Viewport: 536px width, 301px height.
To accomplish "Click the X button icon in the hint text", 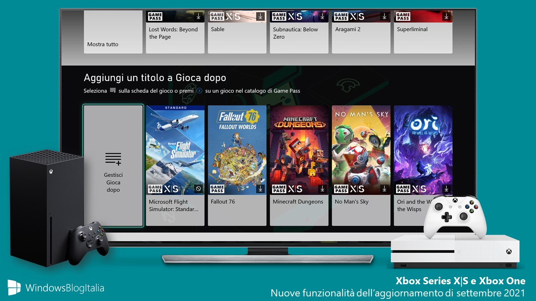I will (x=200, y=90).
